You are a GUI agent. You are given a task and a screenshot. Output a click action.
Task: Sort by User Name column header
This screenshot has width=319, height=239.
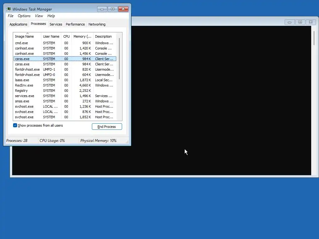(51, 36)
